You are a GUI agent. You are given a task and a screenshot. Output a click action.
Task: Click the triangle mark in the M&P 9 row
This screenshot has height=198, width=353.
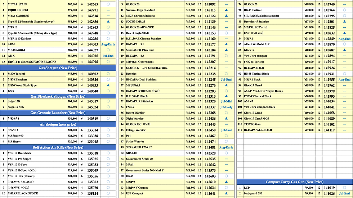[x=226, y=182]
